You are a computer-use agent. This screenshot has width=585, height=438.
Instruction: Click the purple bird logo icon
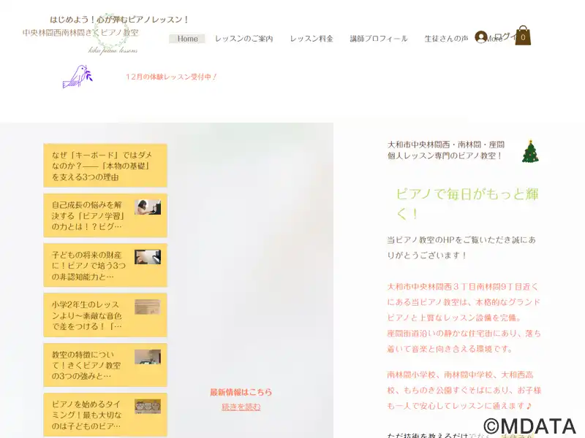[77, 76]
